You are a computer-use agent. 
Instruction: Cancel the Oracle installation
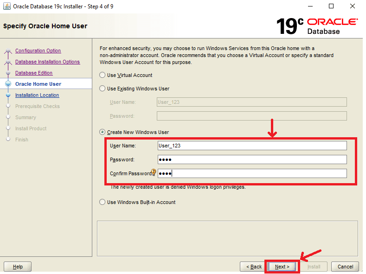coord(345,267)
